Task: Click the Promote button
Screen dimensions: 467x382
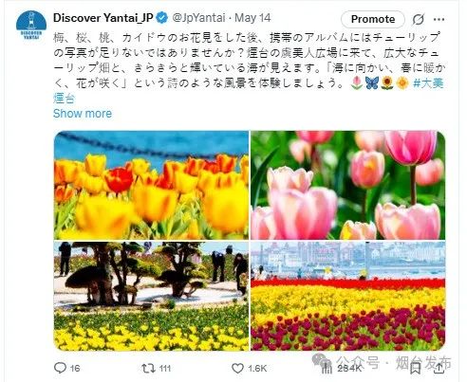Action: click(373, 19)
